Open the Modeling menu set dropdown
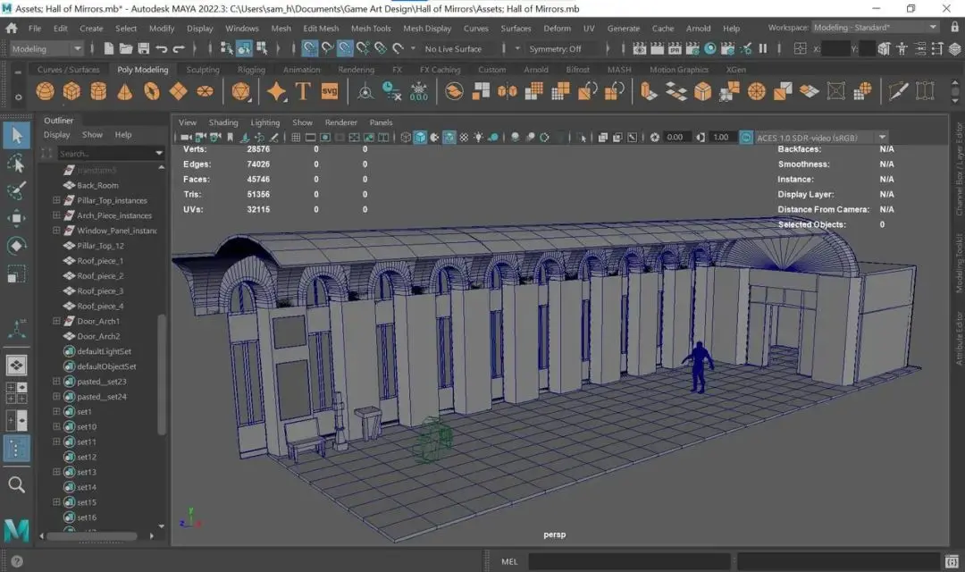This screenshot has height=572, width=965. pyautogui.click(x=46, y=48)
